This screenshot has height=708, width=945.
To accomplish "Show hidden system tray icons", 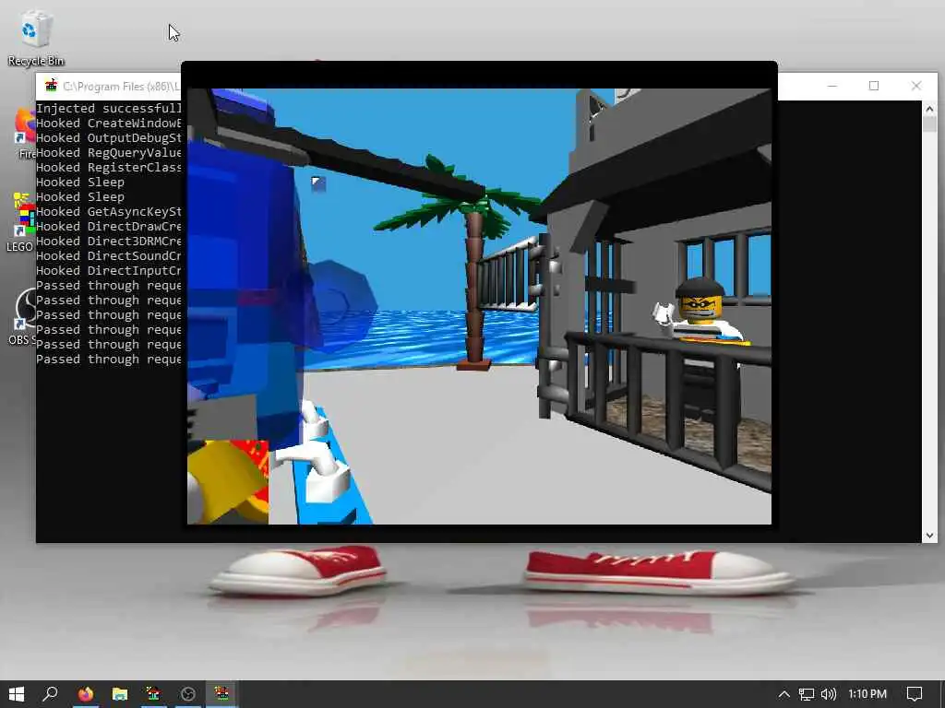I will pyautogui.click(x=784, y=694).
